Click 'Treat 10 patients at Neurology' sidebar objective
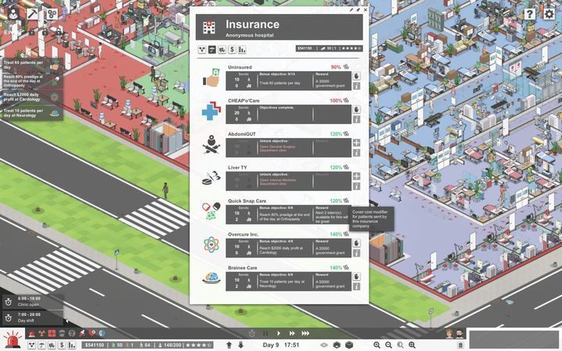Image resolution: width=562 pixels, height=351 pixels. coord(31,113)
